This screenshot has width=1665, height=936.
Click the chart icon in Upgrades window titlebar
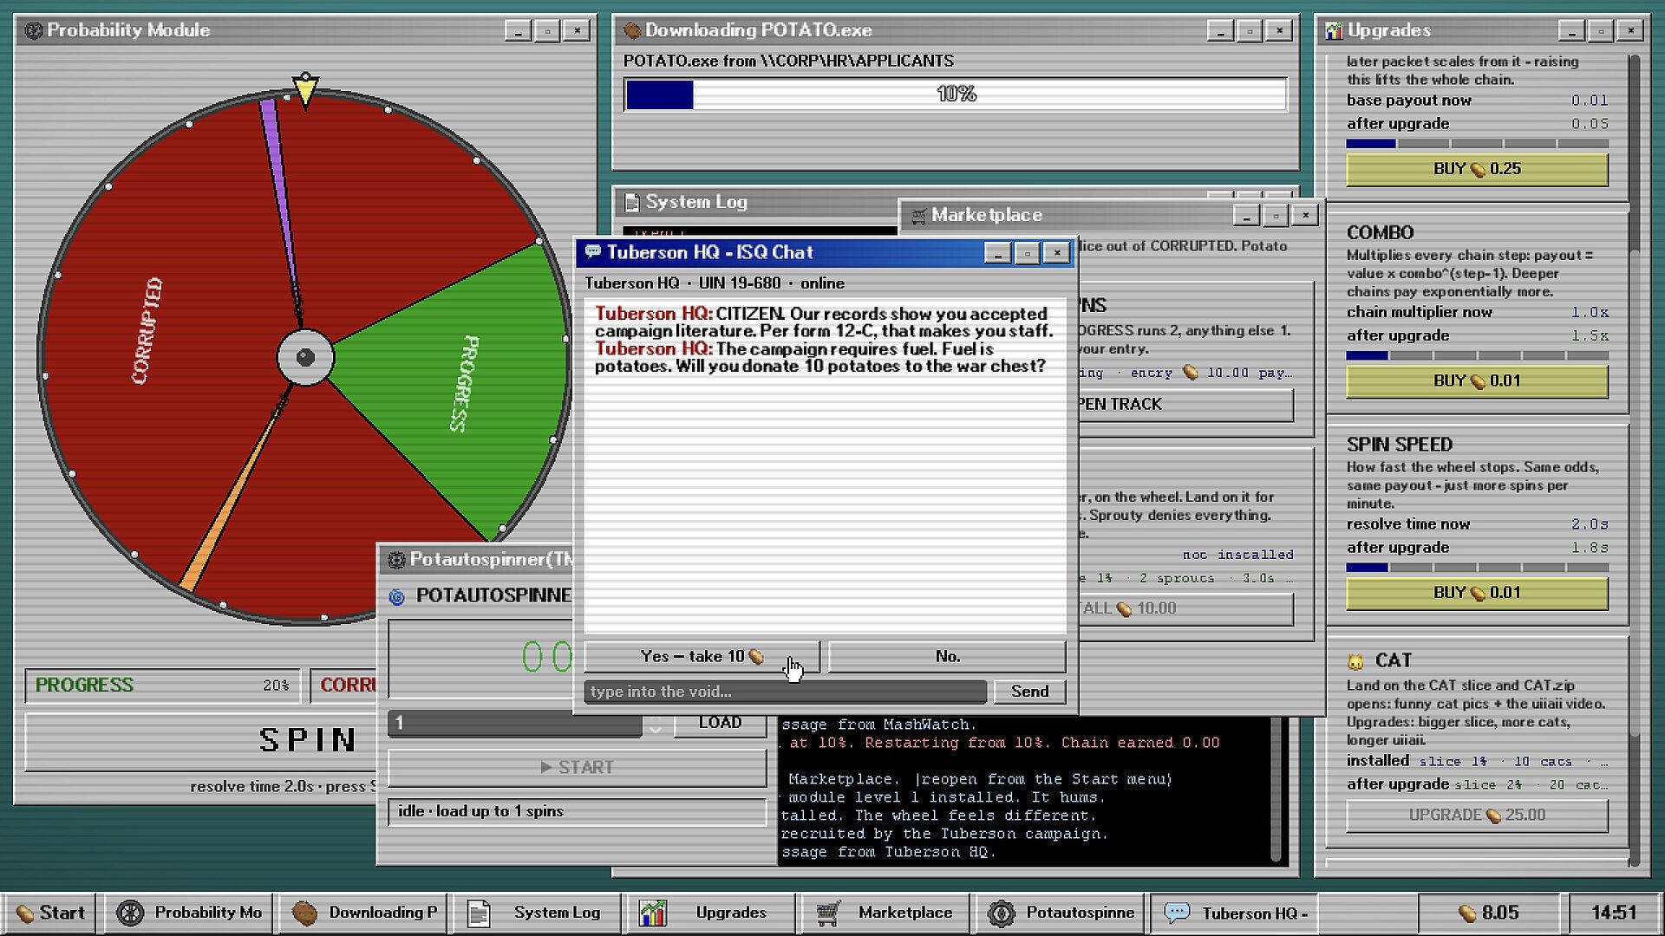pyautogui.click(x=1334, y=30)
